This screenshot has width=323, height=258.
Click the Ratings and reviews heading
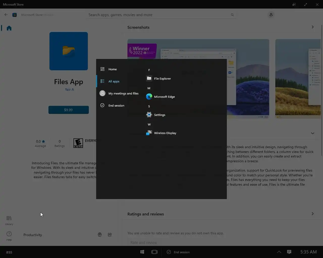pyautogui.click(x=146, y=214)
